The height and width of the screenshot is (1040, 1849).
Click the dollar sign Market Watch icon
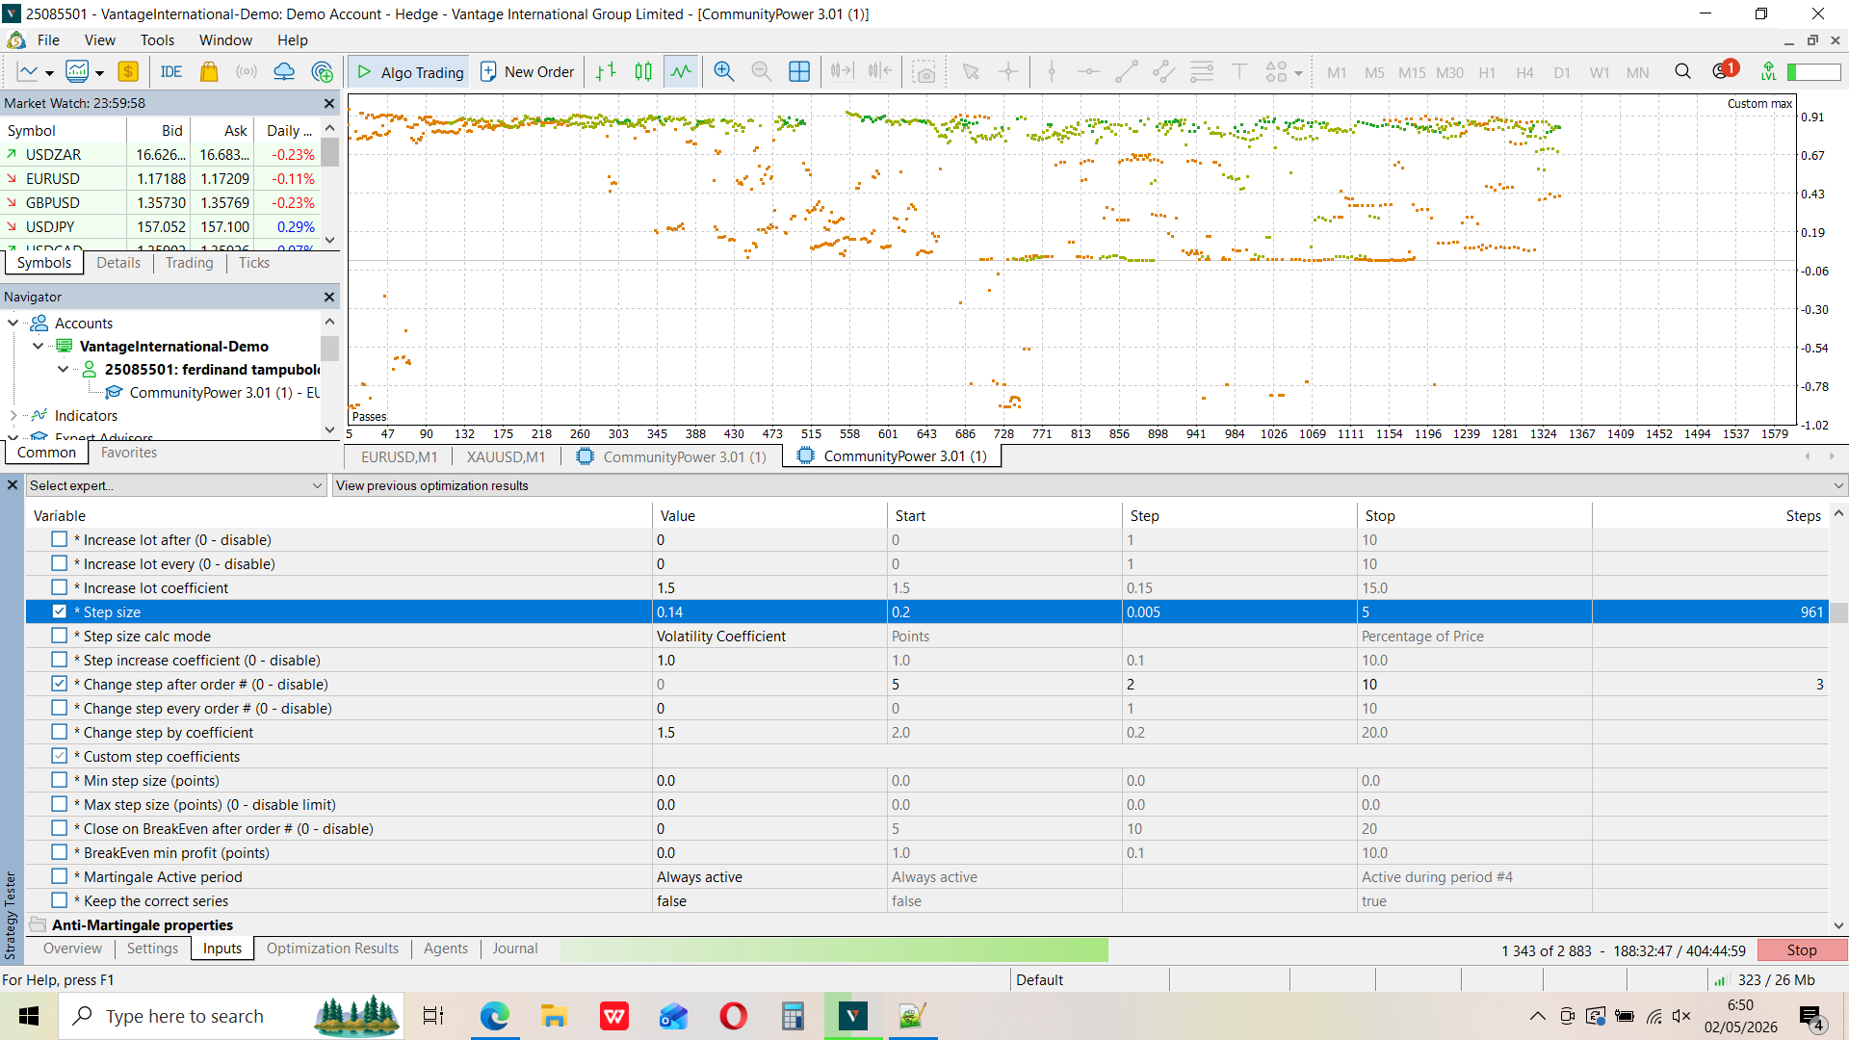click(128, 72)
